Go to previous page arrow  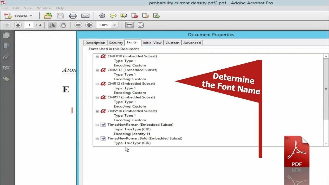[x=7, y=25]
